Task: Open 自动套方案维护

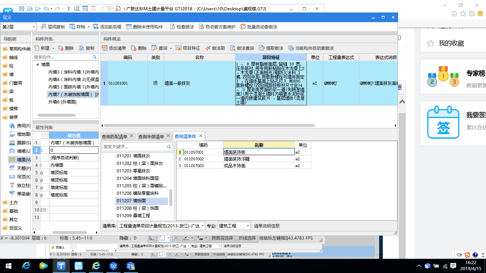Action: click(217, 27)
